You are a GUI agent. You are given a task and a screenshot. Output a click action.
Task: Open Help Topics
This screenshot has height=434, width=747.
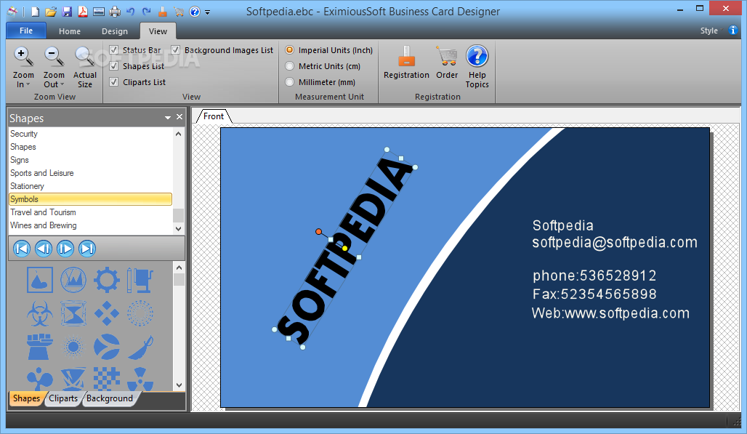pos(477,67)
